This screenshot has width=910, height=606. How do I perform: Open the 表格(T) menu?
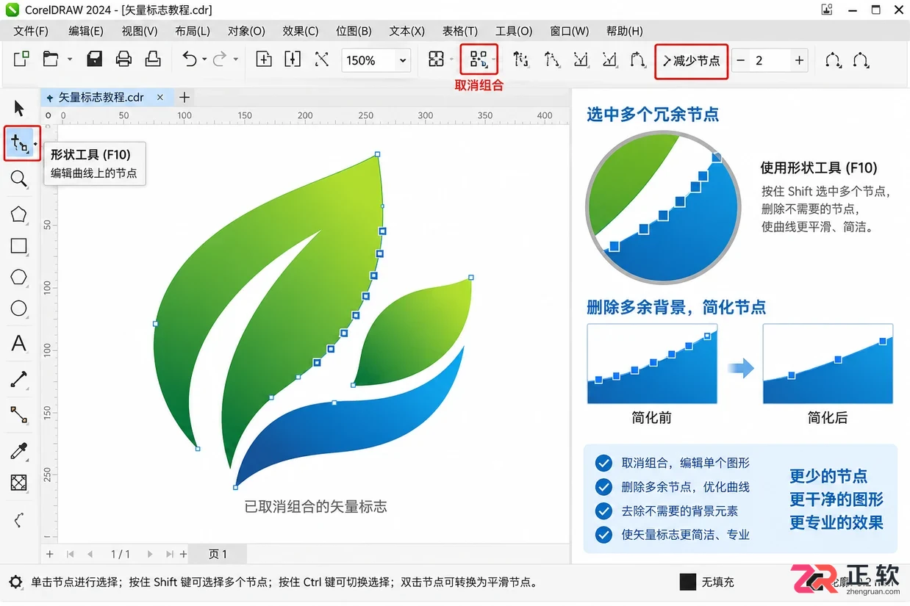(460, 31)
